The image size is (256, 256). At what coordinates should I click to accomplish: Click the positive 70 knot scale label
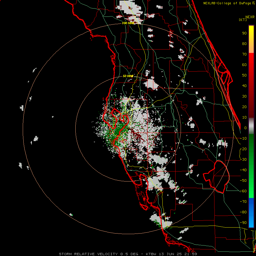click(x=244, y=54)
